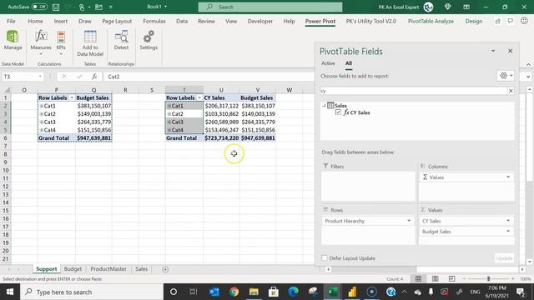The width and height of the screenshot is (534, 300).
Task: Click the Windows taskbar search box
Action: tap(92, 292)
